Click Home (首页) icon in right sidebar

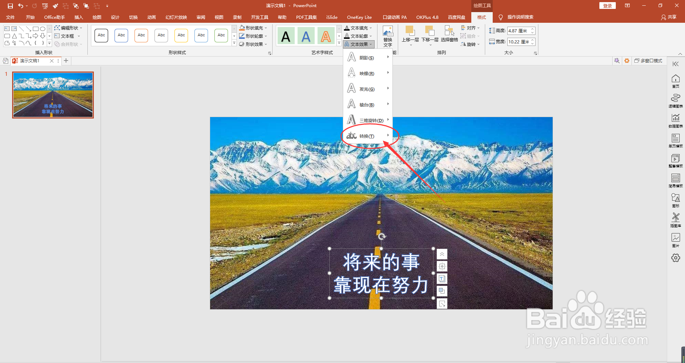(676, 81)
